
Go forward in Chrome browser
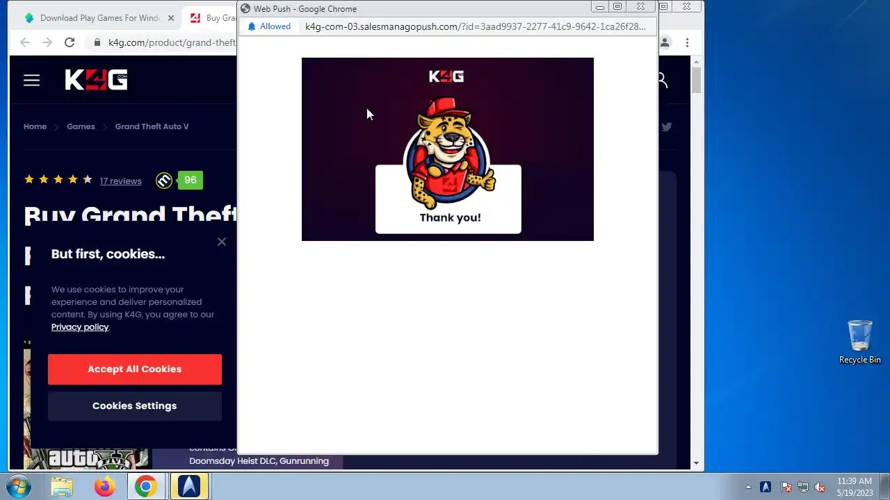[47, 42]
